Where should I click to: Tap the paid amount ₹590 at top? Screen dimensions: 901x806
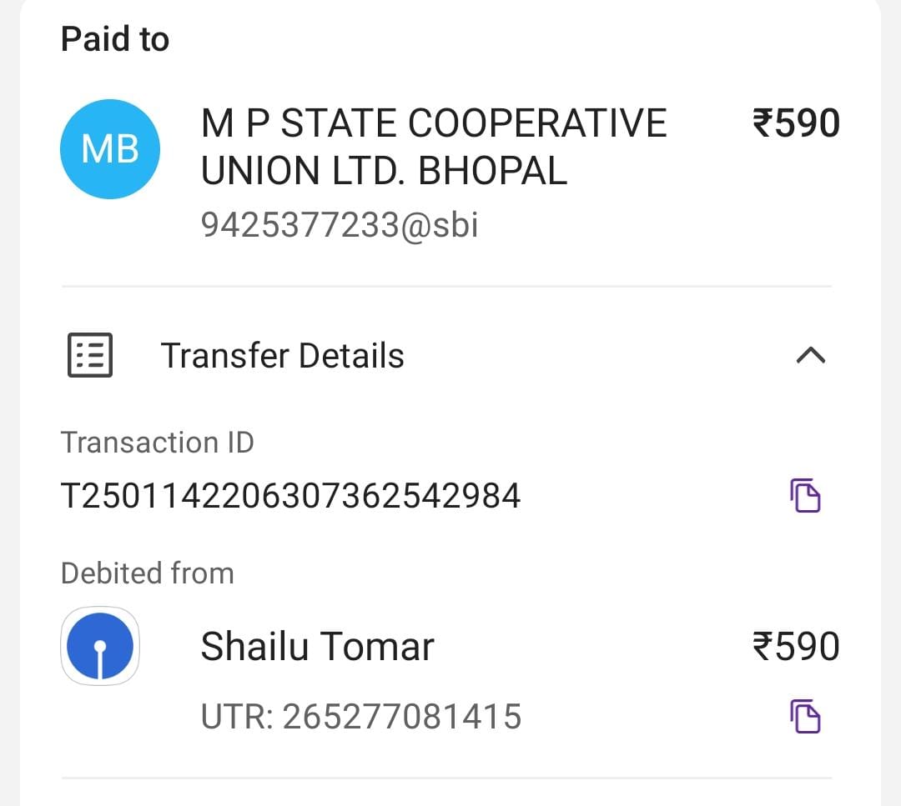pyautogui.click(x=796, y=123)
